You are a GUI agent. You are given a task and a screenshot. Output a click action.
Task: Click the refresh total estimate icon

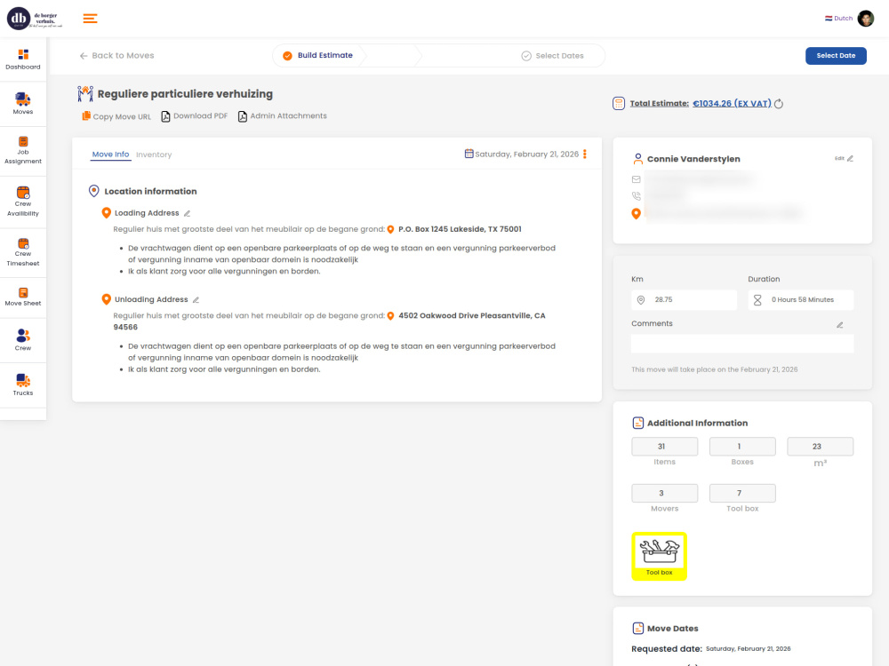click(779, 104)
